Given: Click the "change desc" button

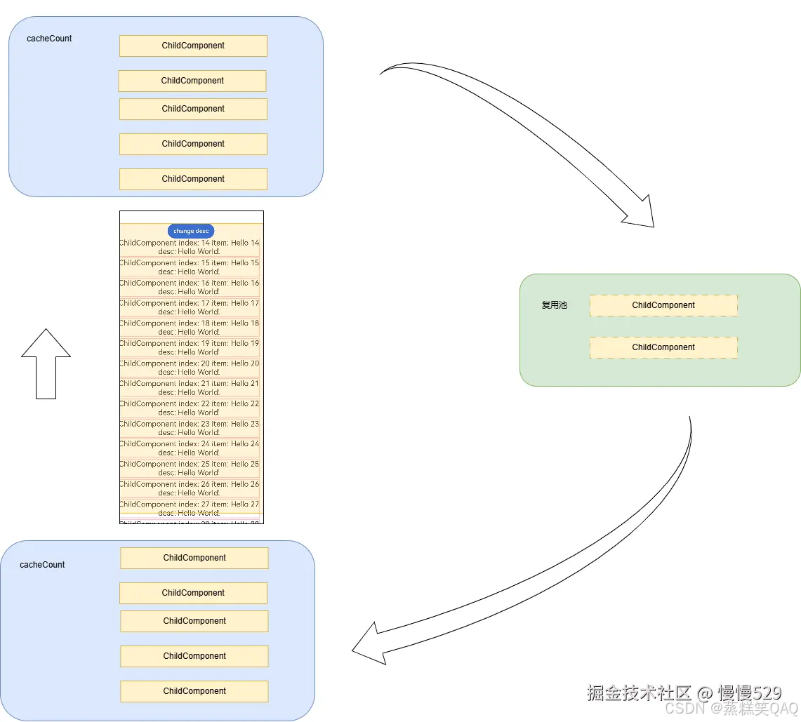Looking at the screenshot, I should [190, 231].
